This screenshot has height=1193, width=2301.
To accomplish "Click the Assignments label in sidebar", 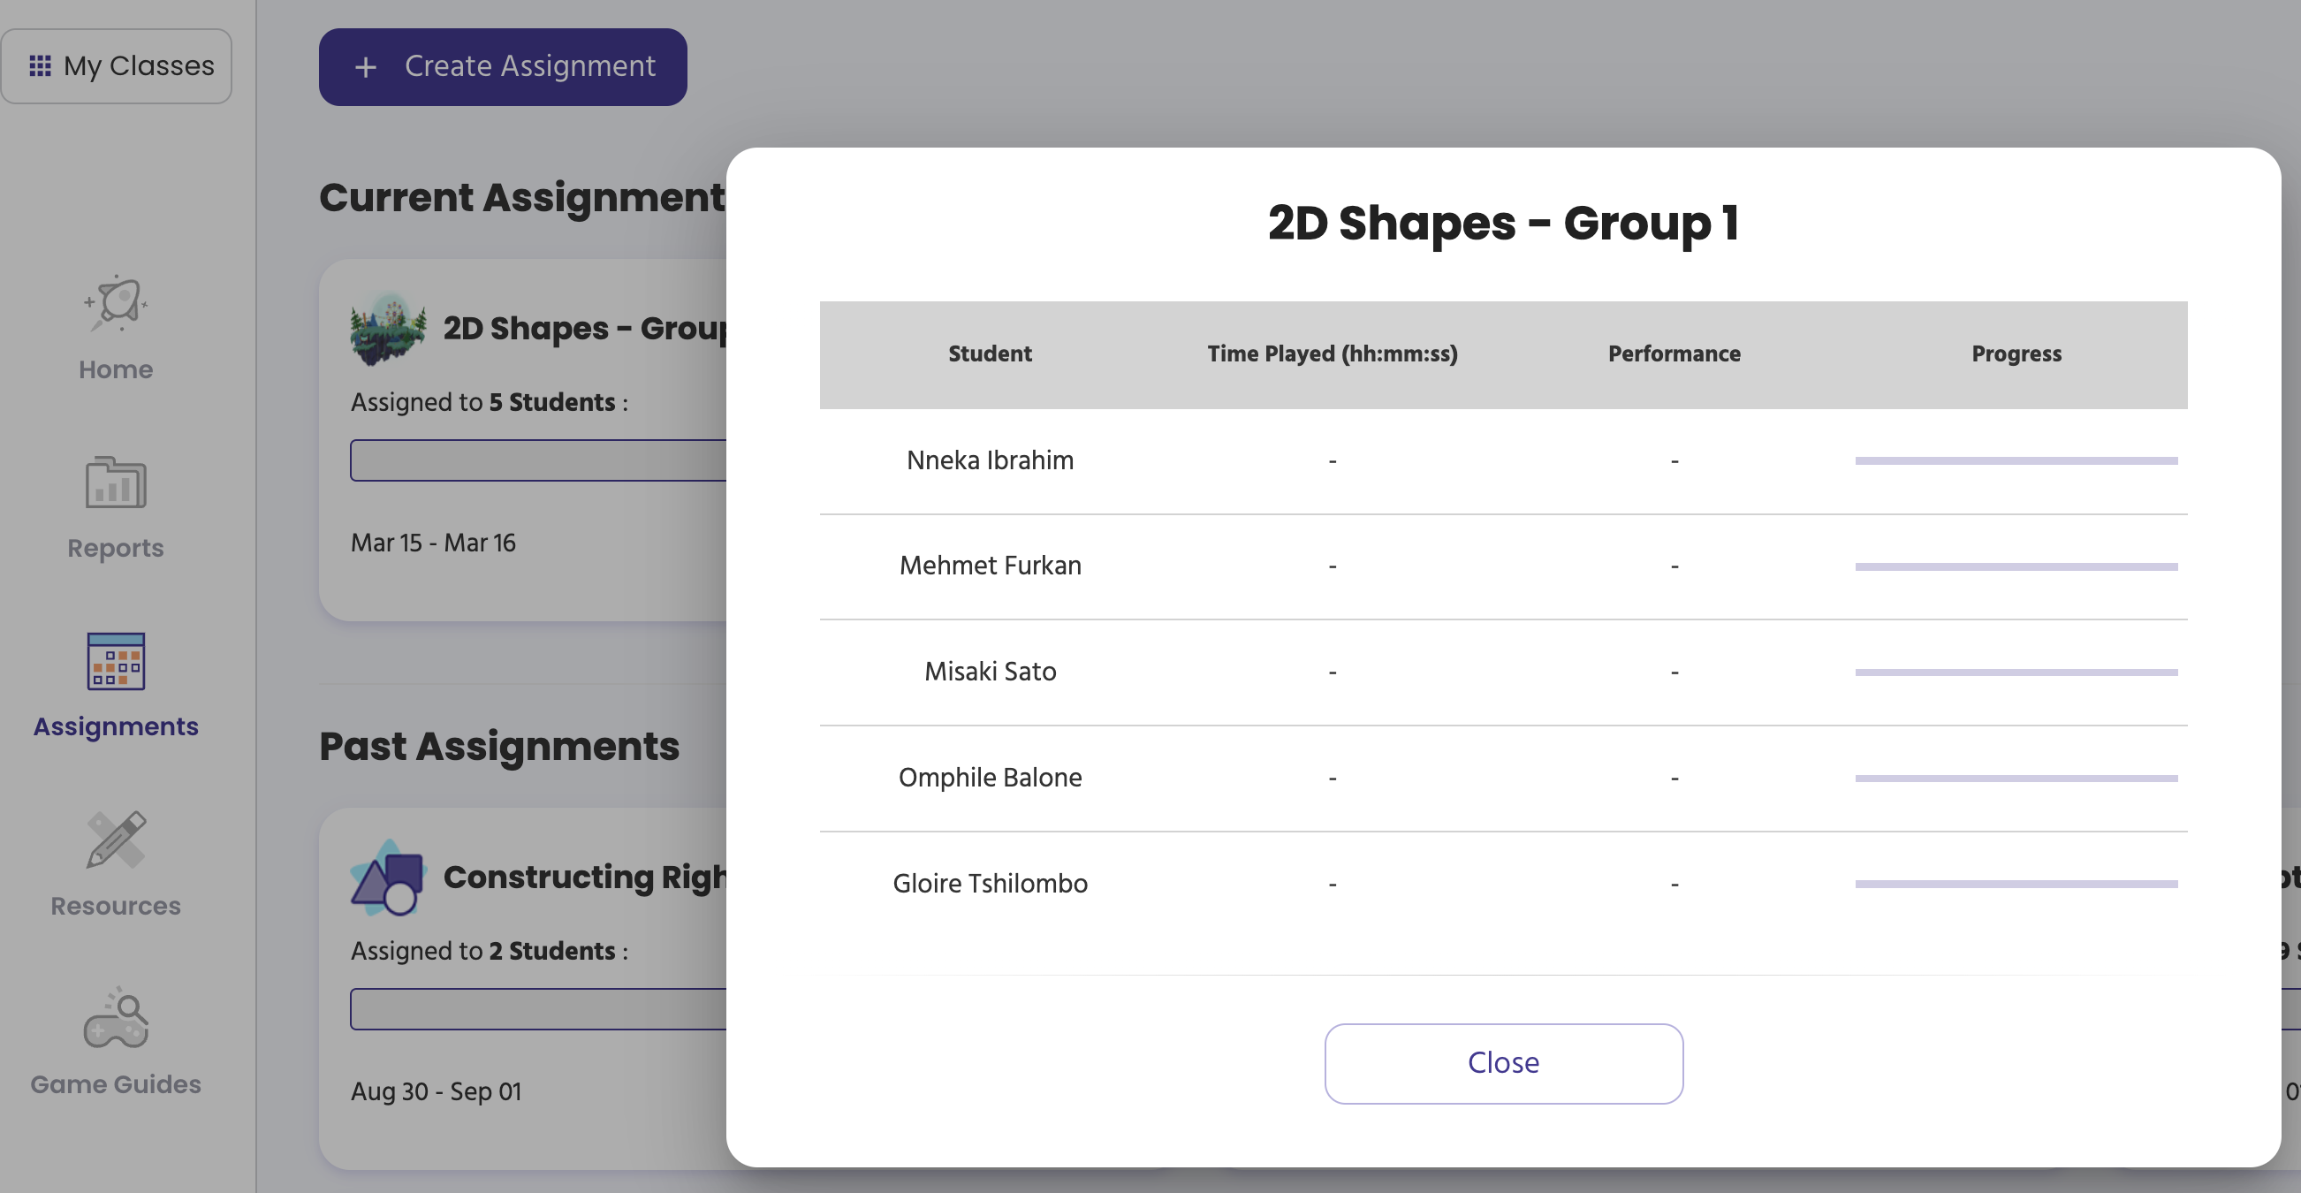I will 116,726.
